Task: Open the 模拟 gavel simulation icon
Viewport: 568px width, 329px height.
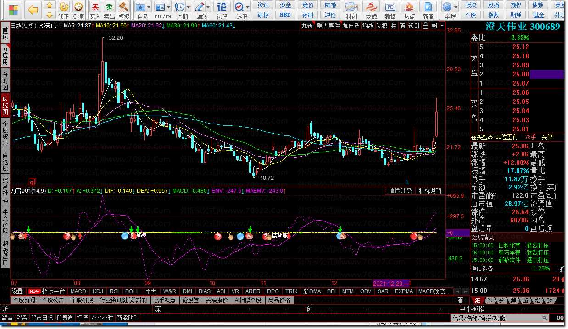Action: tap(124, 7)
